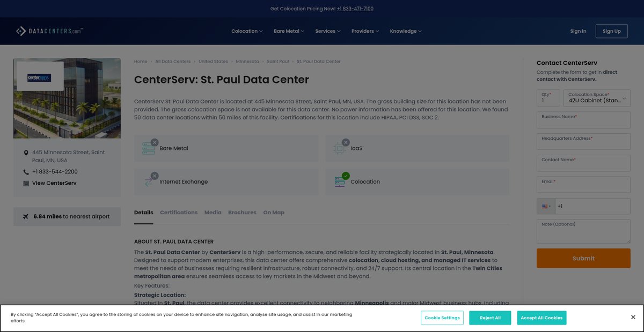Open Cookie Settings
Image resolution: width=644 pixels, height=332 pixels.
pos(442,318)
